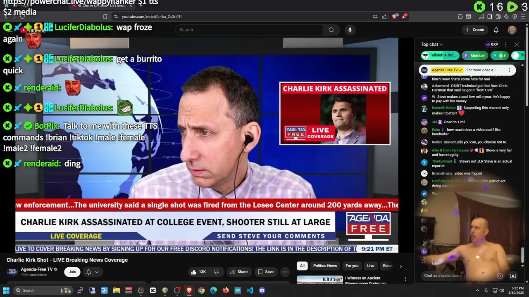
Task: Select the For you chip
Action: pos(352,266)
